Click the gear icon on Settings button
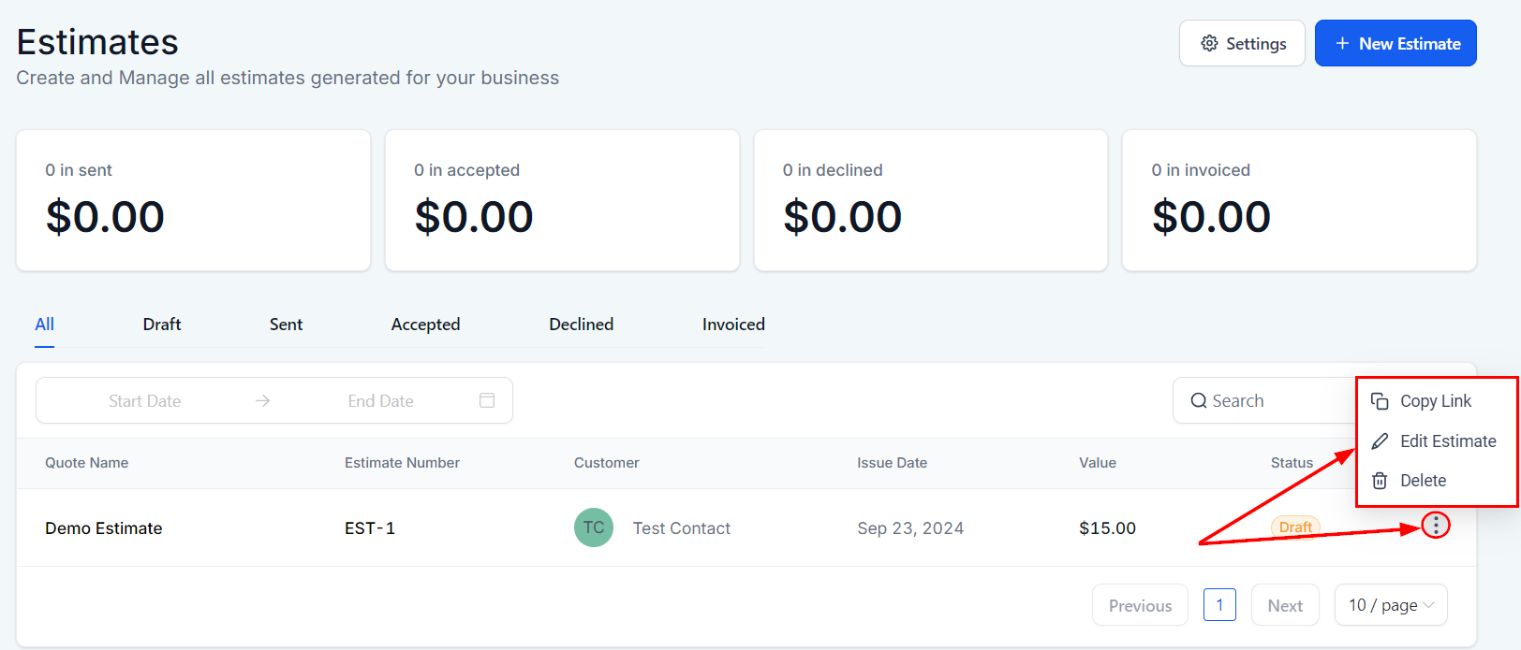1521x650 pixels. 1209,44
